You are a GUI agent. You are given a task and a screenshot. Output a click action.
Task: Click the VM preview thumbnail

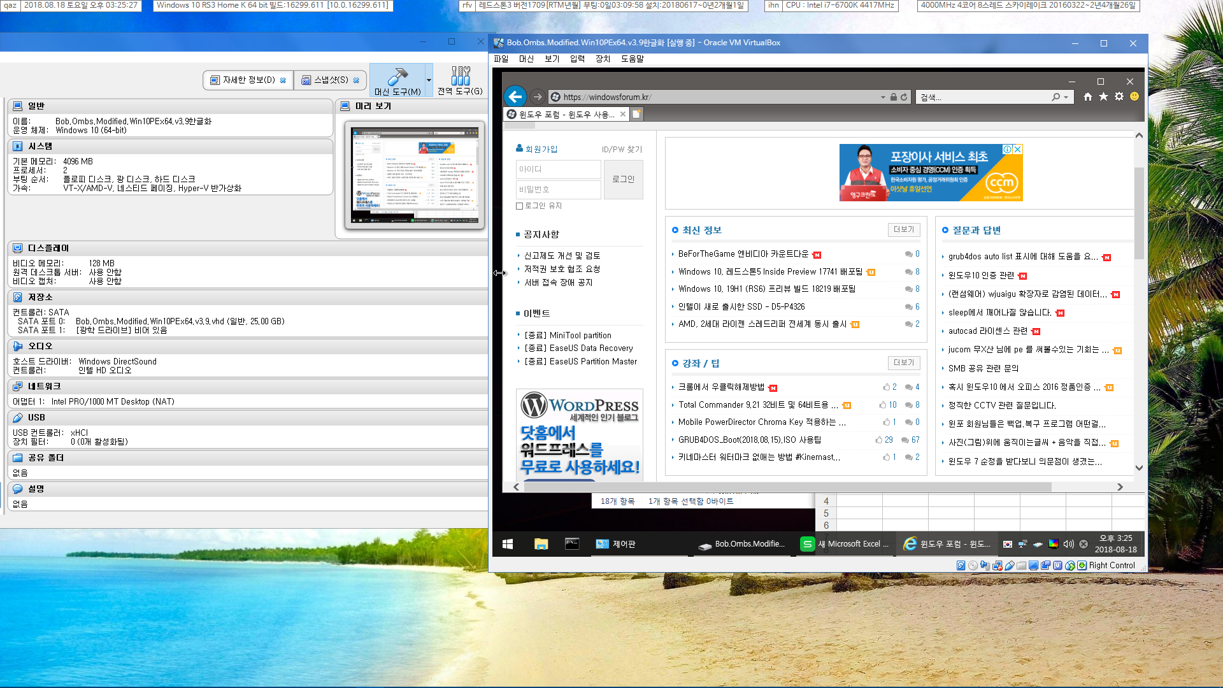(x=415, y=175)
